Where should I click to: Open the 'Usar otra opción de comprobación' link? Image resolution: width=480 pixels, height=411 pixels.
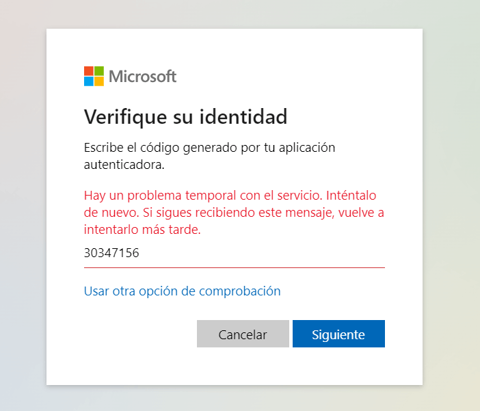coord(182,291)
